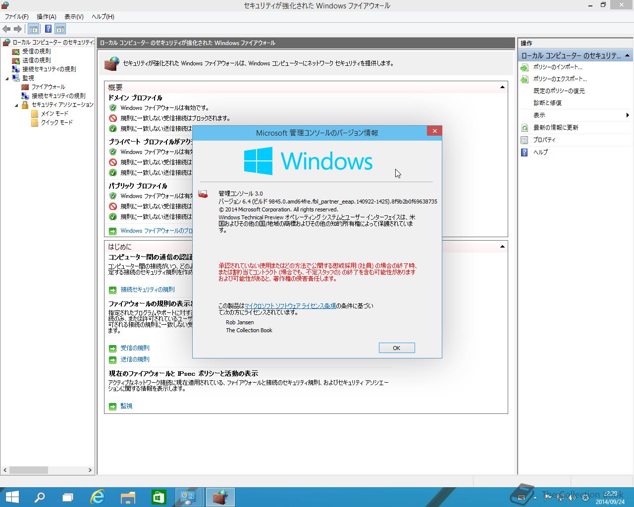Screen dimensions: 634x507
Task: Click the Back arrow toolbar icon
Action: pos(6,29)
